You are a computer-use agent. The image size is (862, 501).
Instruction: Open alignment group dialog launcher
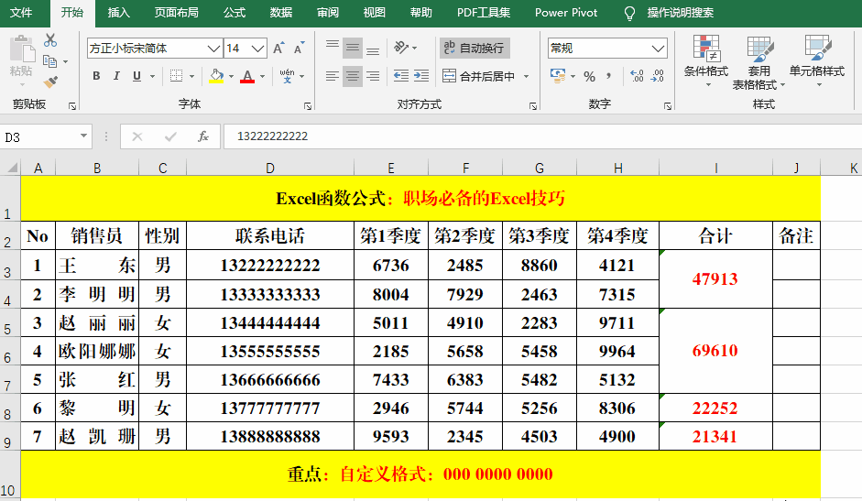click(533, 106)
